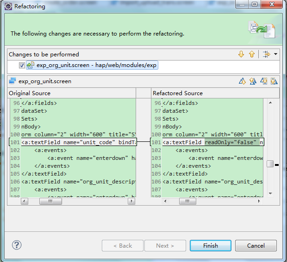Click the Select Next Change down arrow
The image size is (287, 262).
tap(241, 54)
